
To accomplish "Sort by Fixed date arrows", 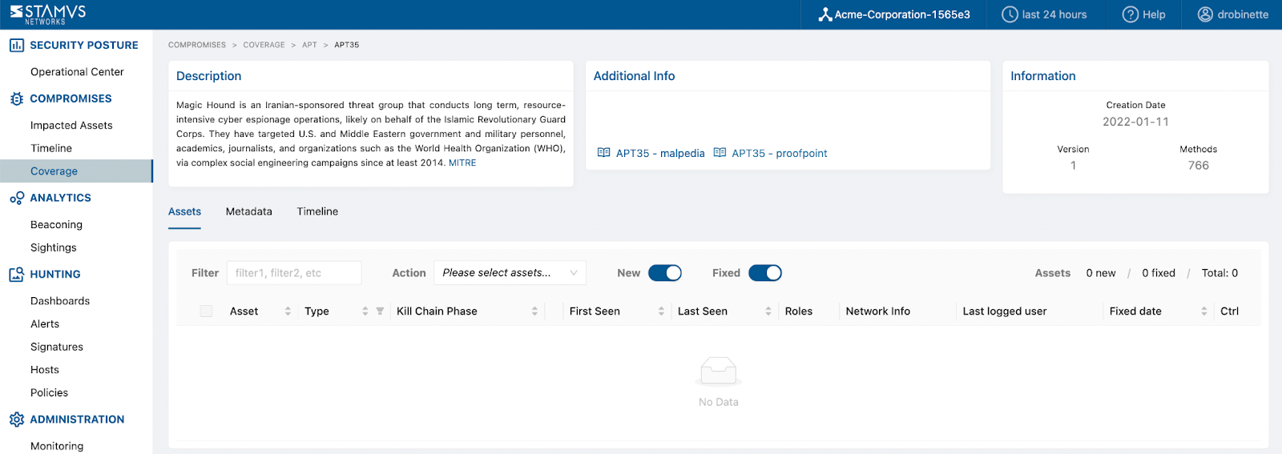I will [x=1204, y=311].
